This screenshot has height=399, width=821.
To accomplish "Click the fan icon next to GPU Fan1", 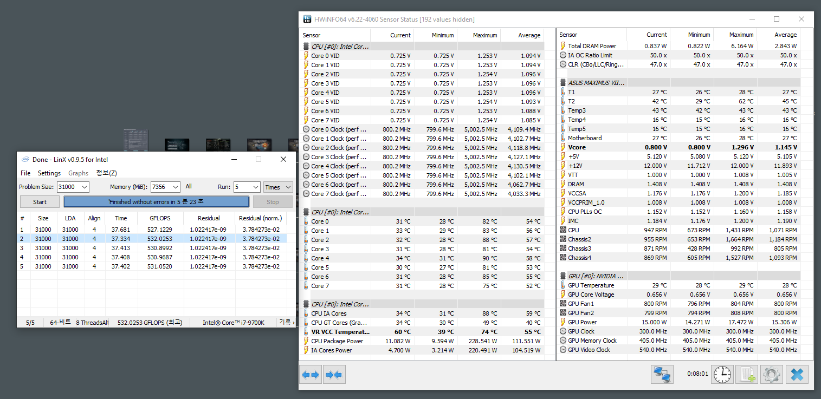I will 563,304.
